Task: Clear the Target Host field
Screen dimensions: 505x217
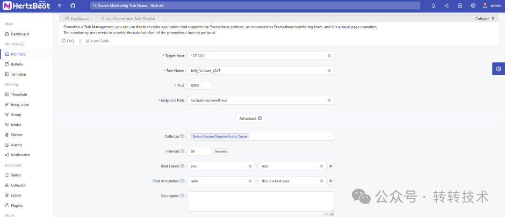Action: (x=329, y=56)
